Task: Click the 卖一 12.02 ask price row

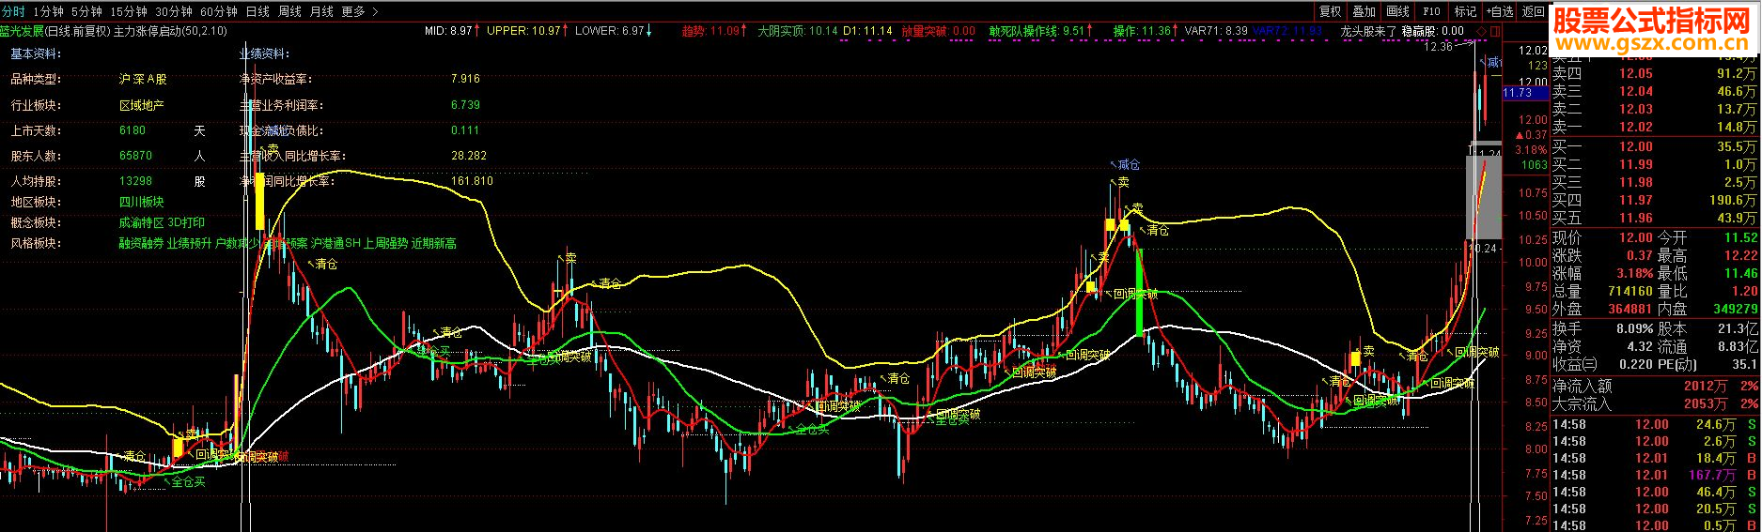Action: 1654,127
